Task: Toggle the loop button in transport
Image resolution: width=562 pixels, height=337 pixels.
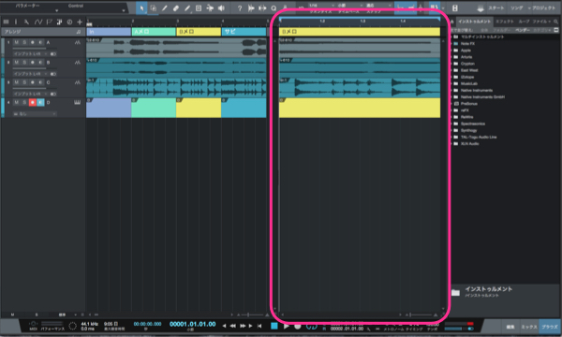Action: point(312,327)
